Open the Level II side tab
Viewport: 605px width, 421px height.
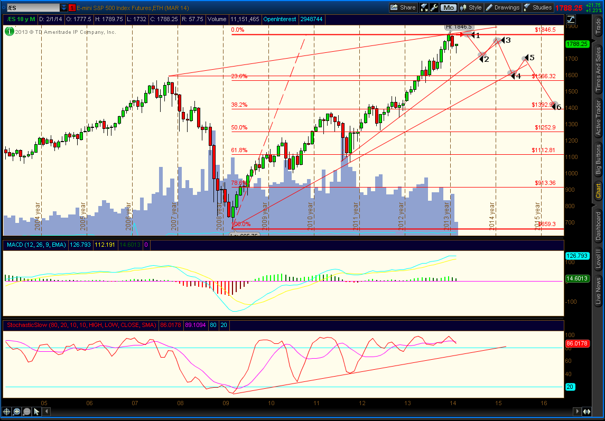click(x=598, y=258)
